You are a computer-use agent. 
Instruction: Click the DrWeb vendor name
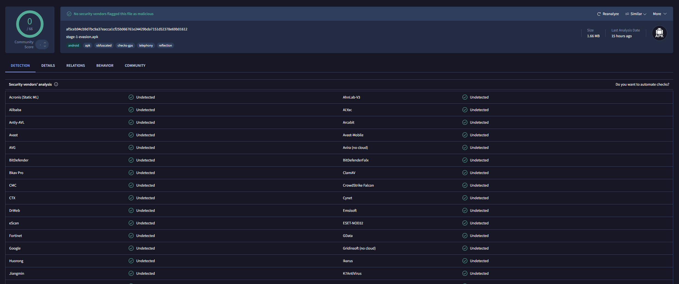coord(15,211)
